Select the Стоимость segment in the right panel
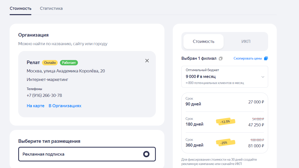Viewport: 299px width, 168px height. click(x=203, y=41)
